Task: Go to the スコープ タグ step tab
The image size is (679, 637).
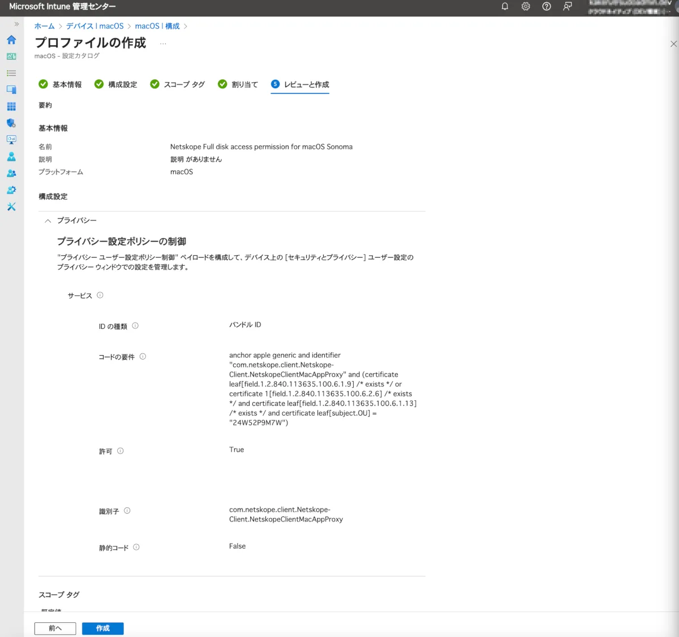Action: [178, 84]
